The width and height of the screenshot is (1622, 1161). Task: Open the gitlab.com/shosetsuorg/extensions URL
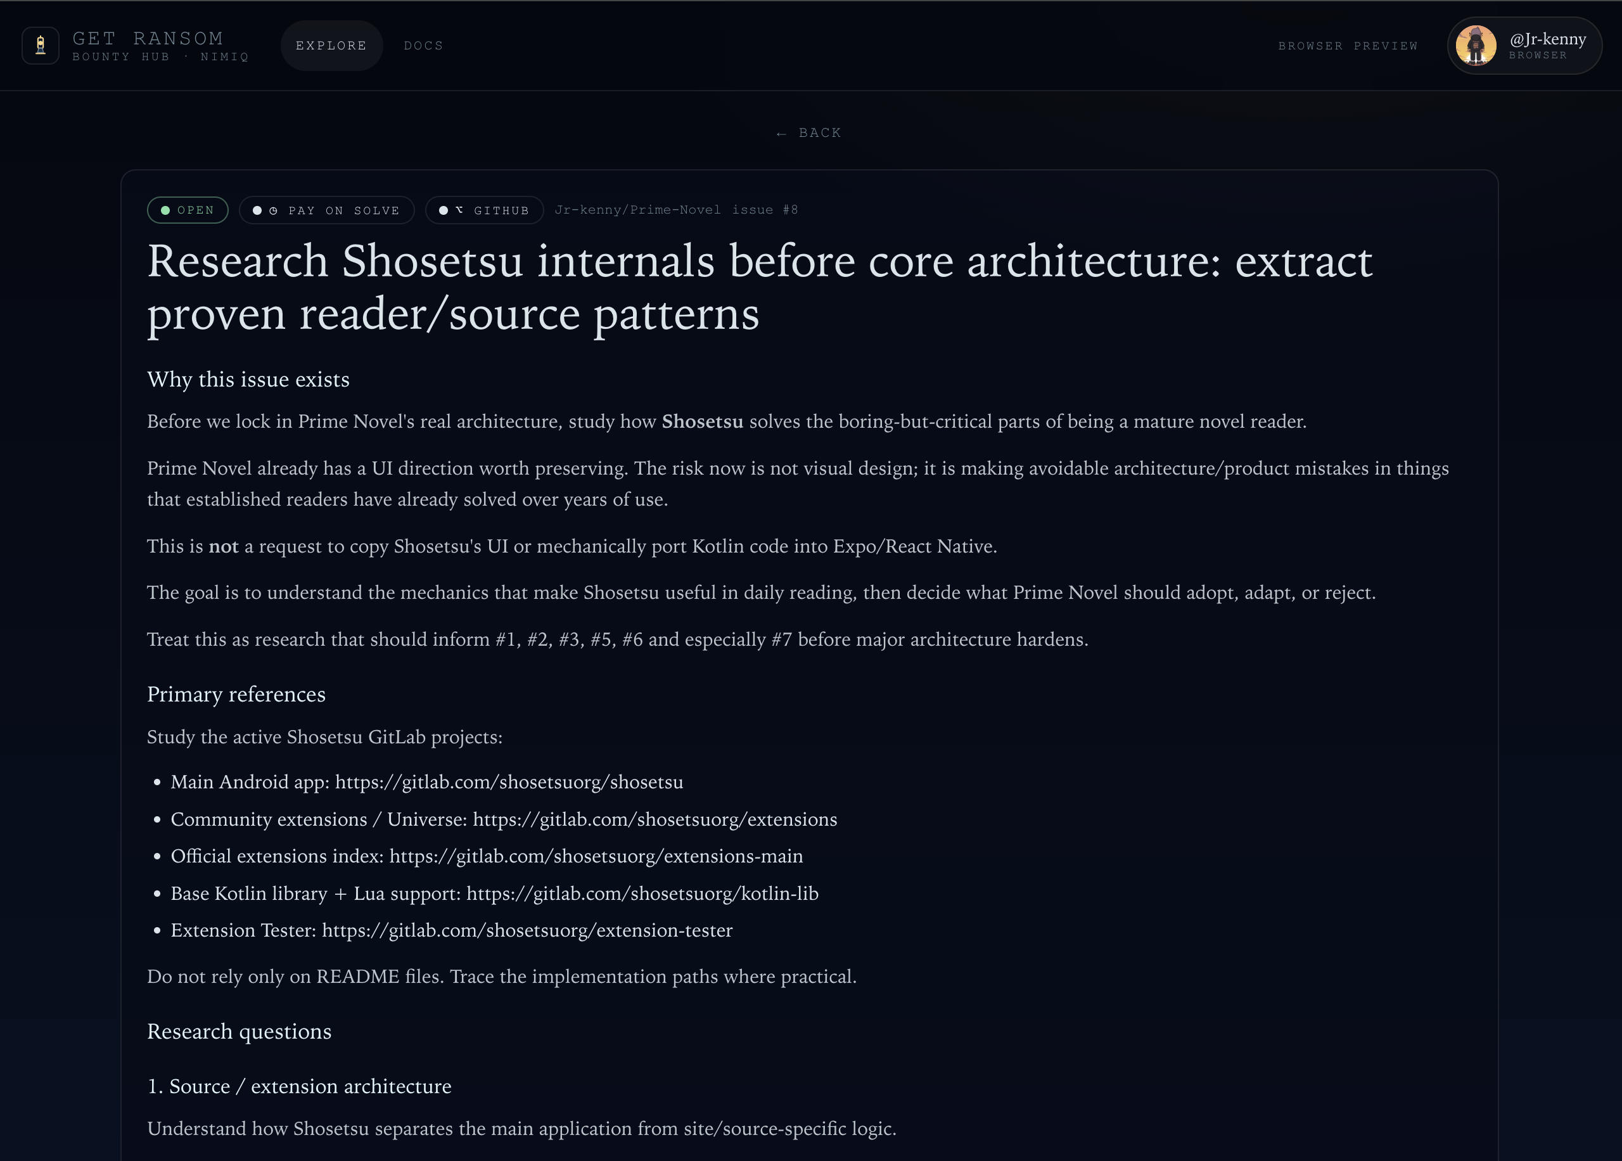[655, 819]
